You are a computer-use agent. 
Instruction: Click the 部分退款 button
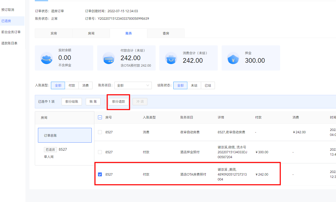pyautogui.click(x=118, y=102)
